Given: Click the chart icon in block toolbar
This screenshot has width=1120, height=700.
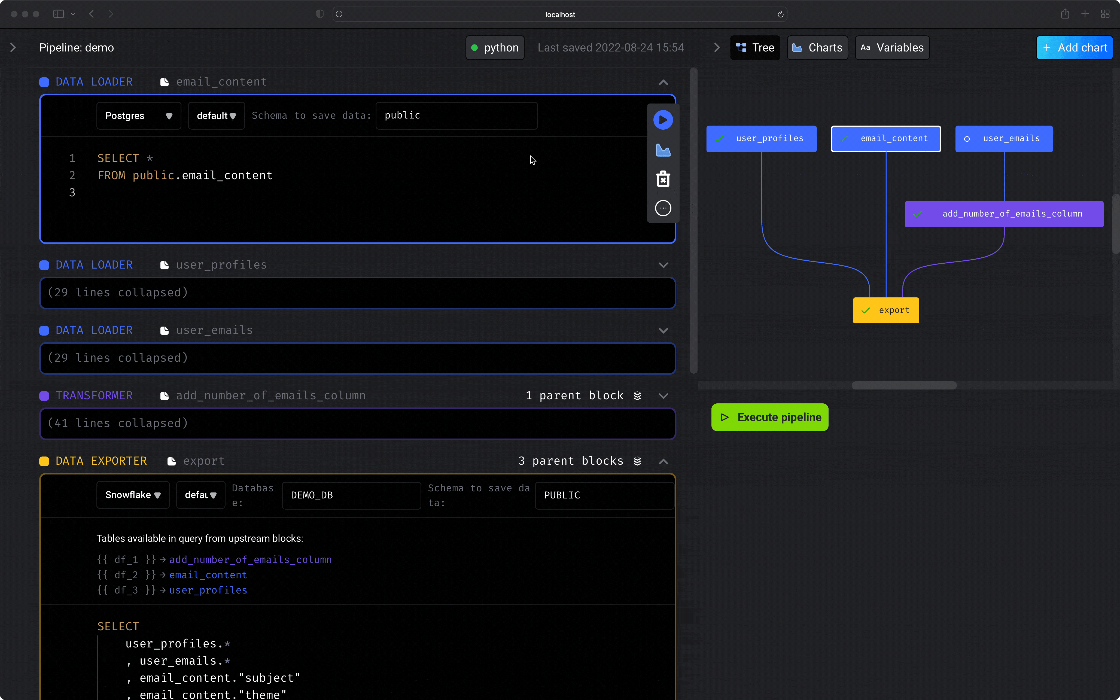Looking at the screenshot, I should click(x=663, y=150).
